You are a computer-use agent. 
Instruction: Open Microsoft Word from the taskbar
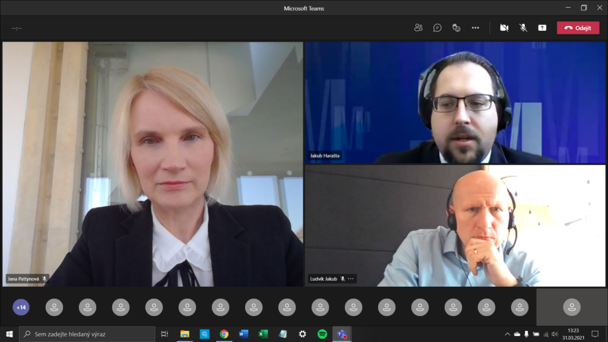coord(243,334)
